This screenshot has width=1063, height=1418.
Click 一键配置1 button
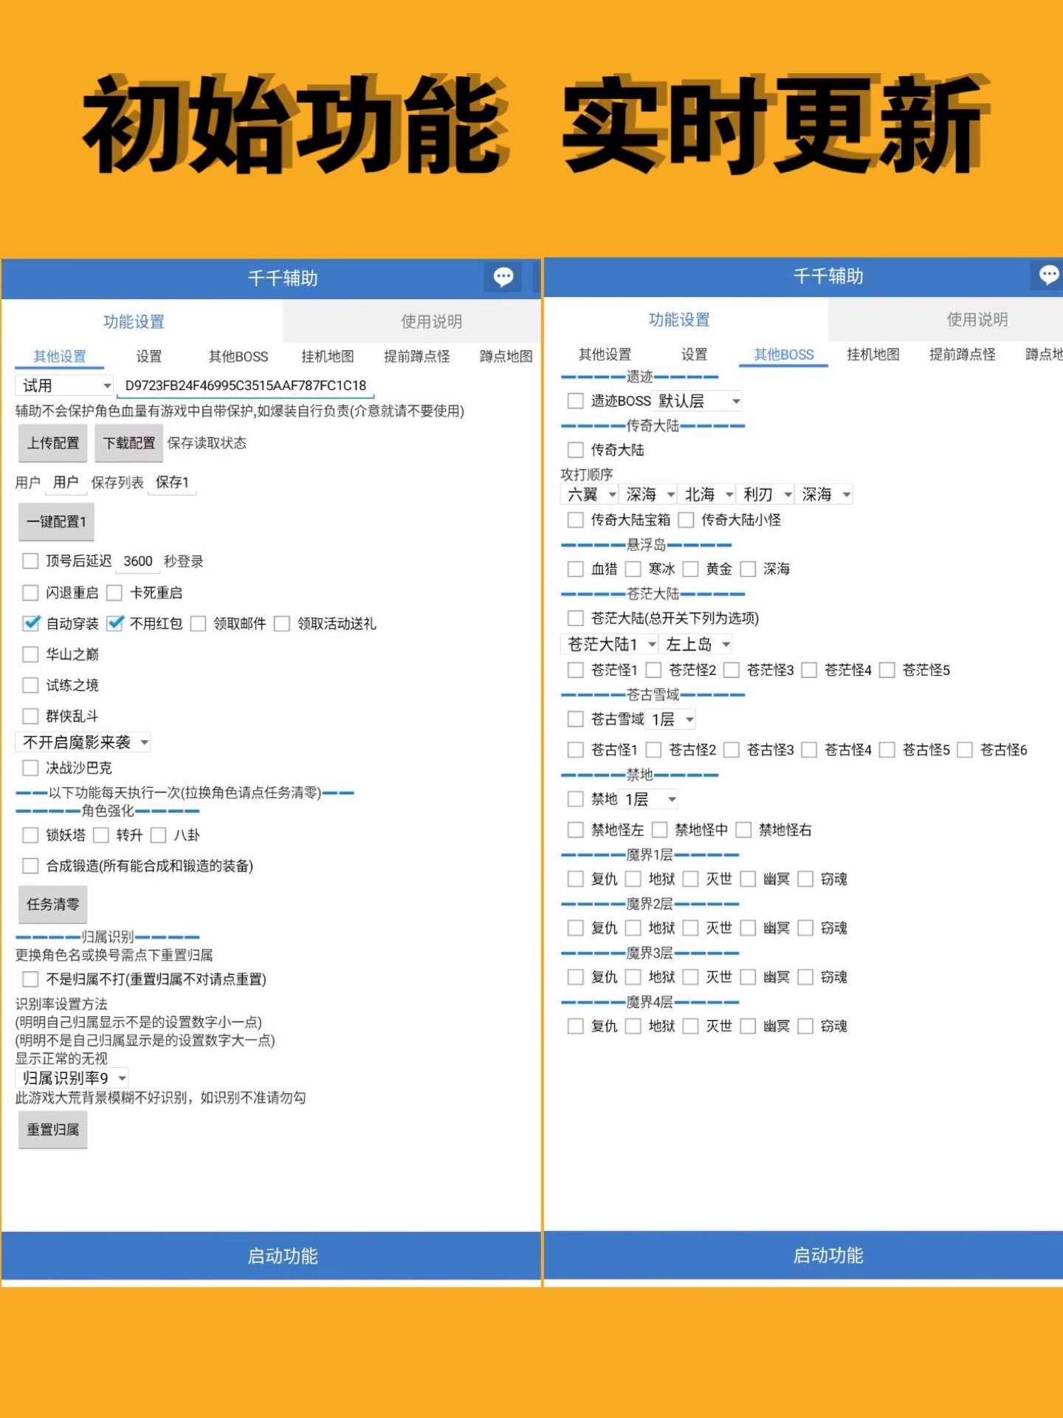point(56,521)
